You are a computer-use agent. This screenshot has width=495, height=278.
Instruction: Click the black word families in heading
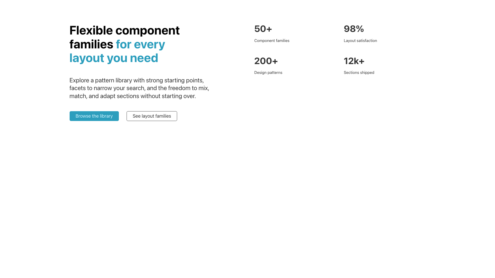(91, 44)
